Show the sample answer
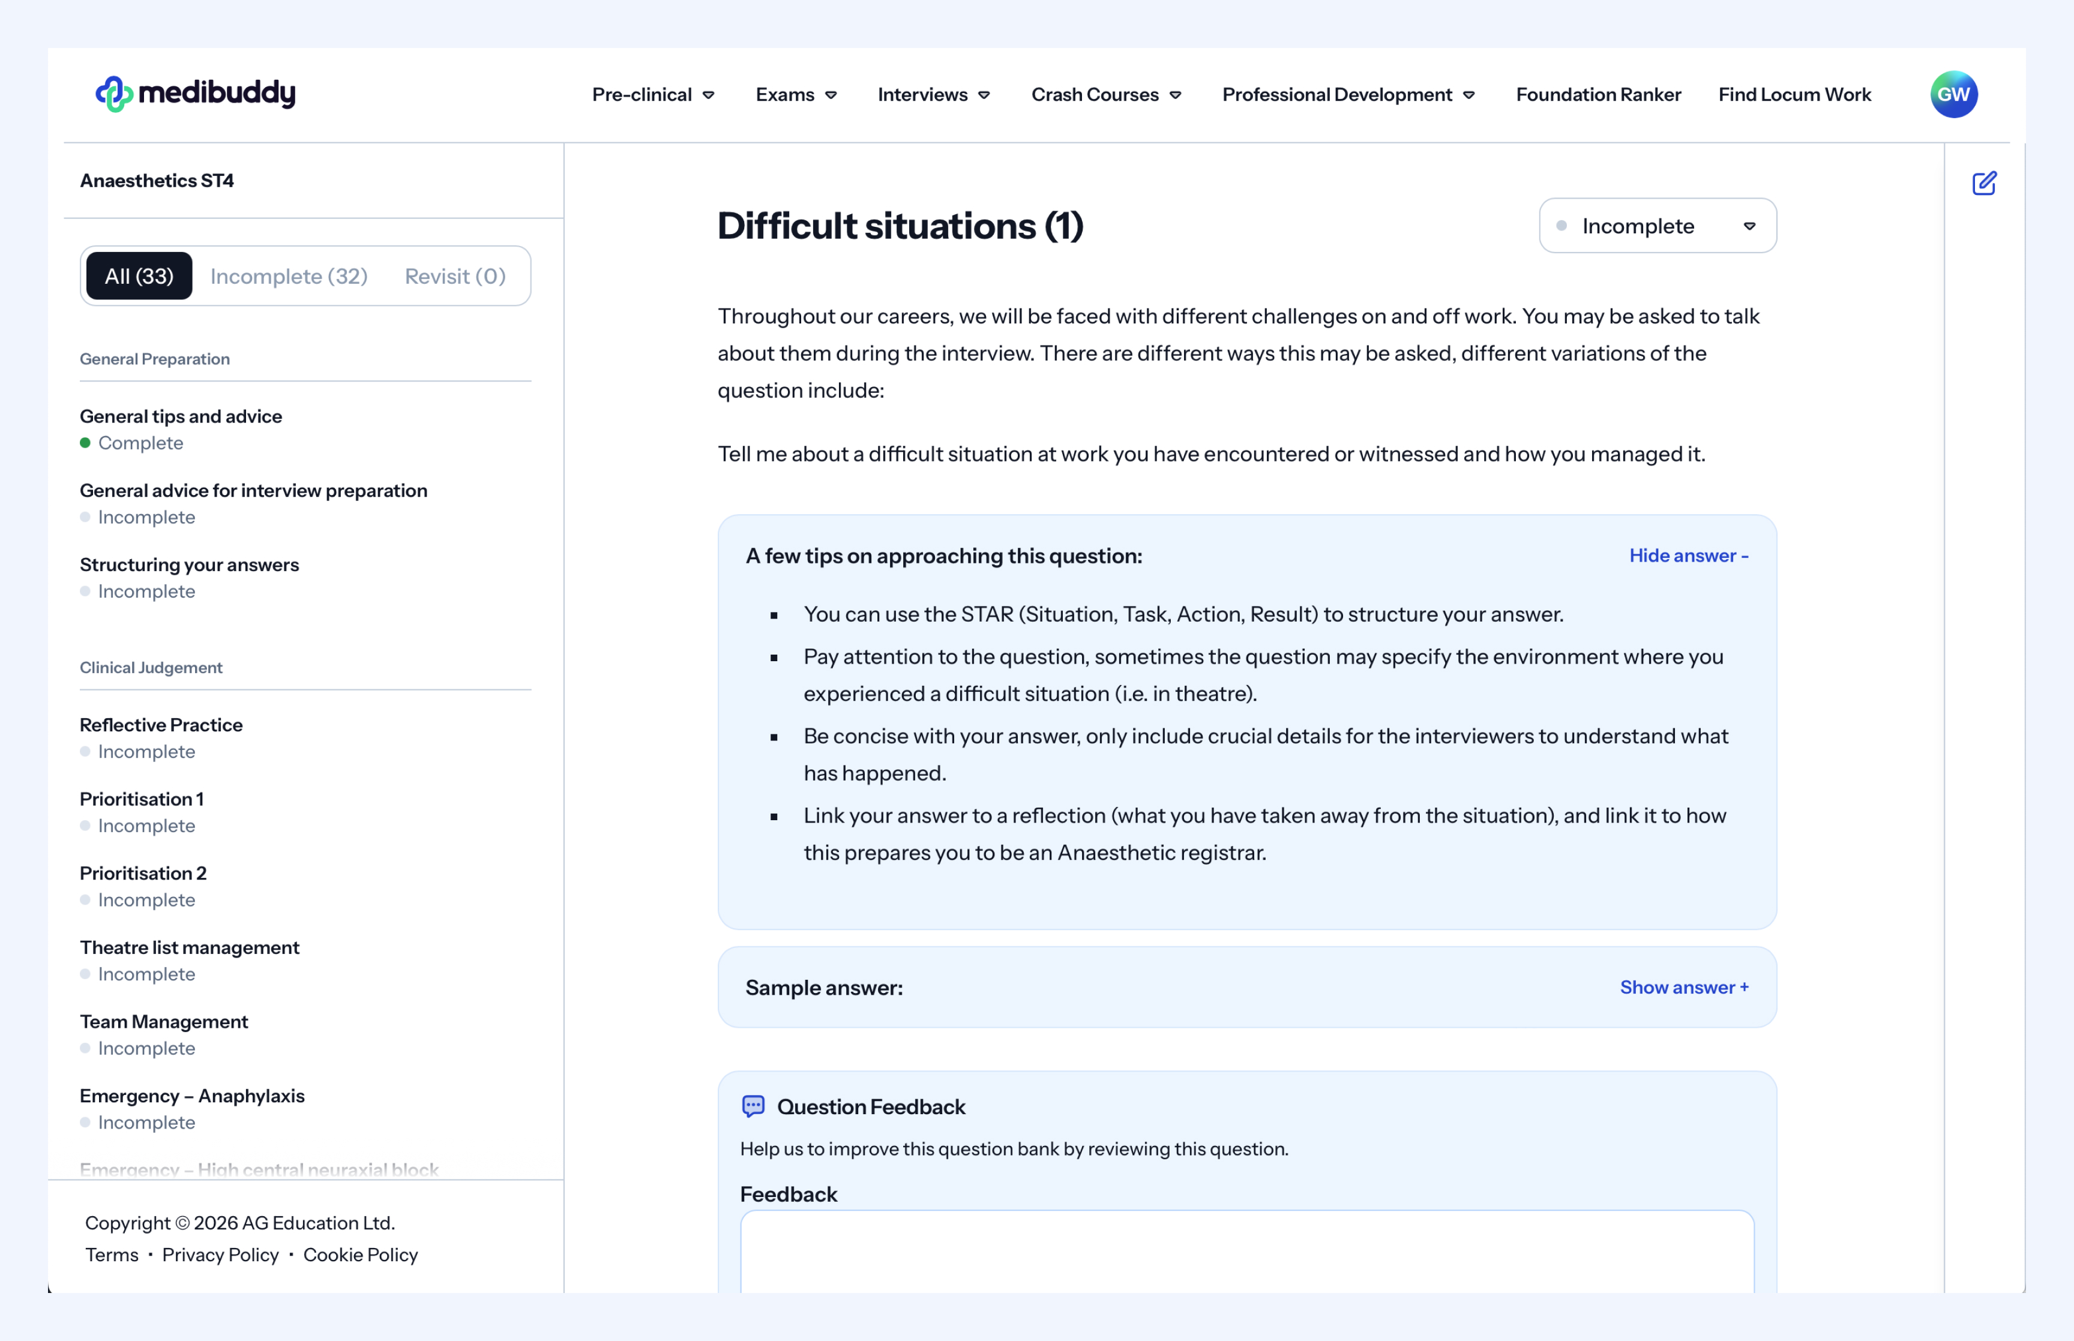This screenshot has width=2074, height=1341. coord(1683,986)
